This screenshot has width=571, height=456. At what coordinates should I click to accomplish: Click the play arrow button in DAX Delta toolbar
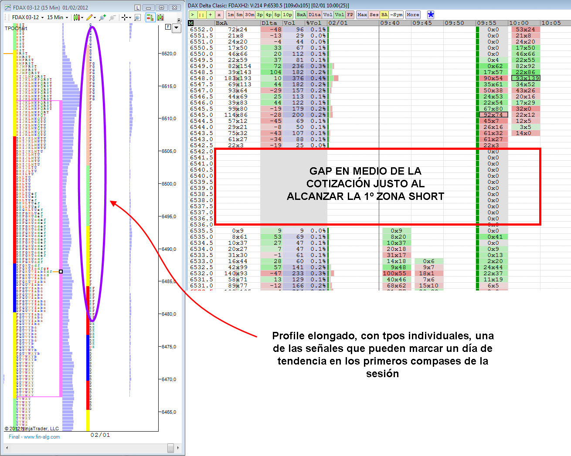point(193,15)
